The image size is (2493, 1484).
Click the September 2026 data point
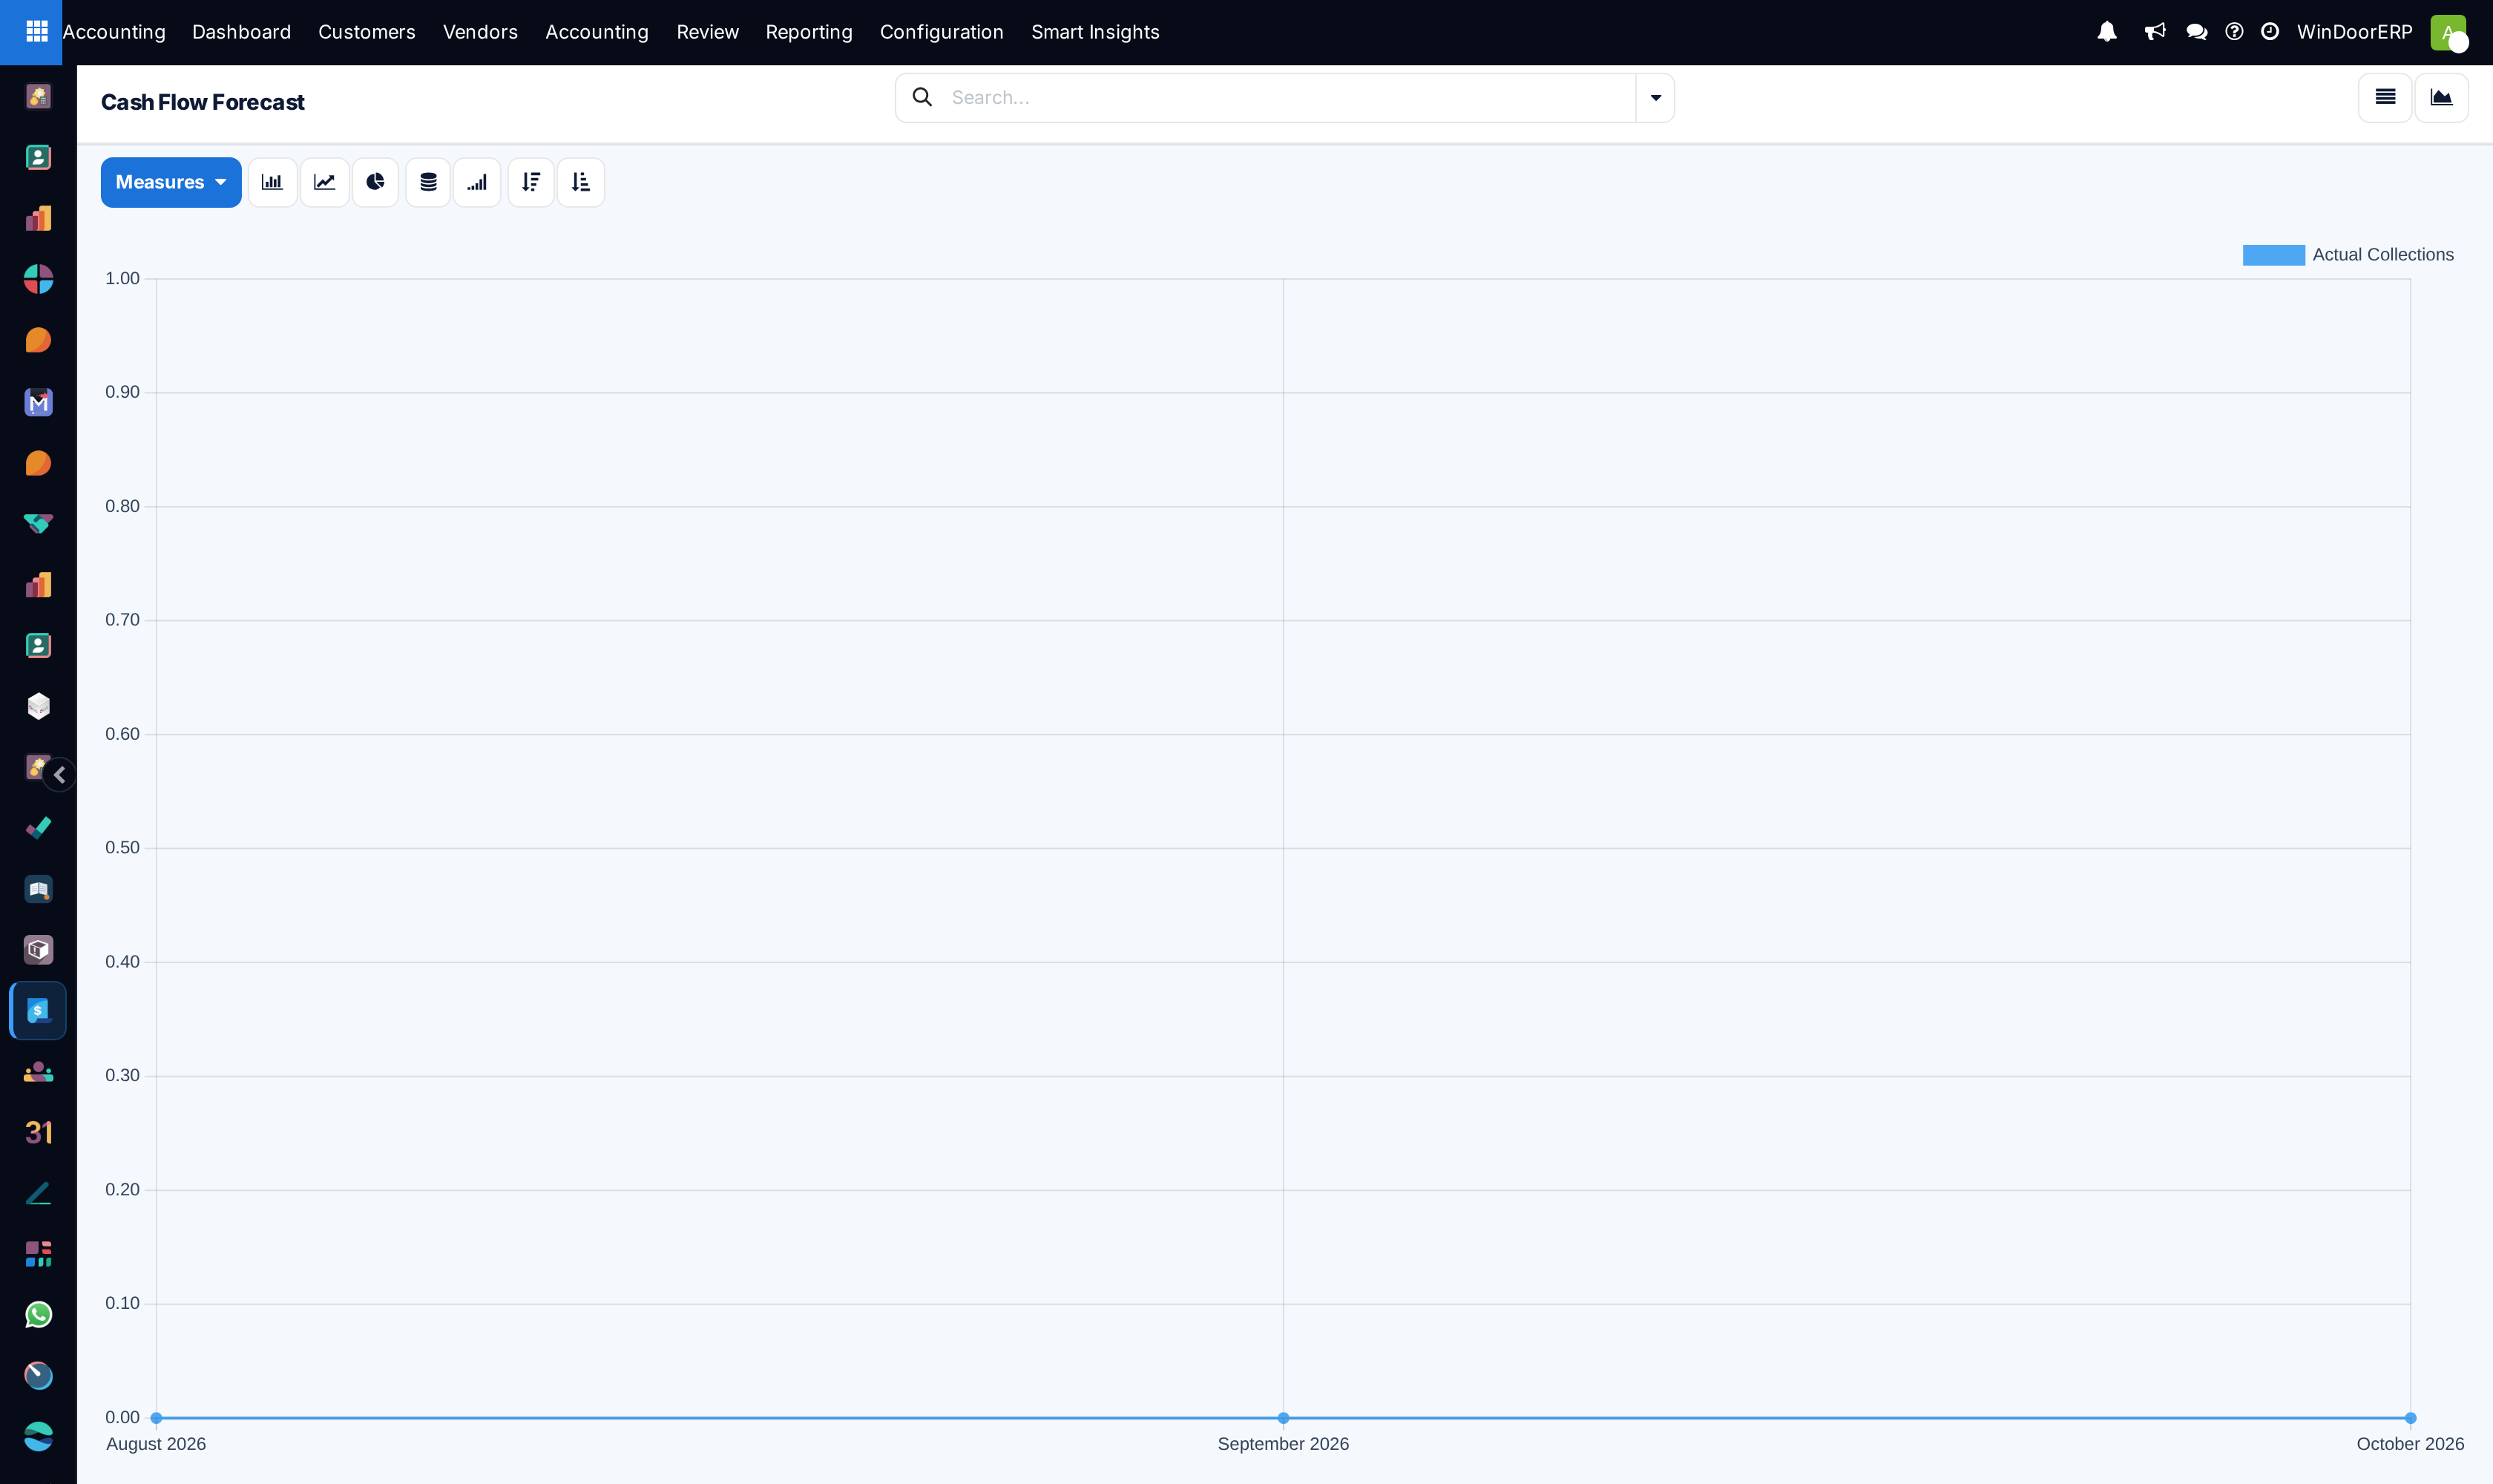tap(1283, 1418)
